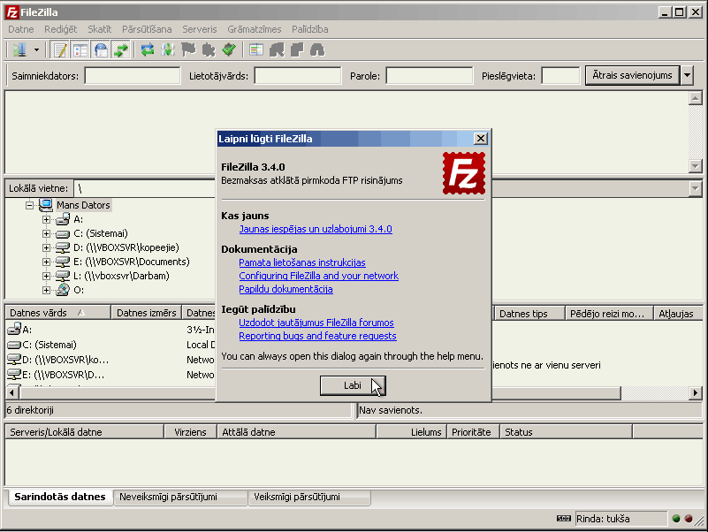Viewport: 708px width, 532px height.
Task: Open the Skatīt menu
Action: (99, 29)
